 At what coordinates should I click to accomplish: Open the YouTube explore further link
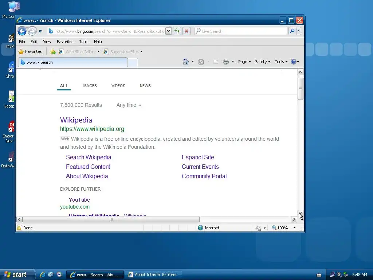click(x=79, y=200)
